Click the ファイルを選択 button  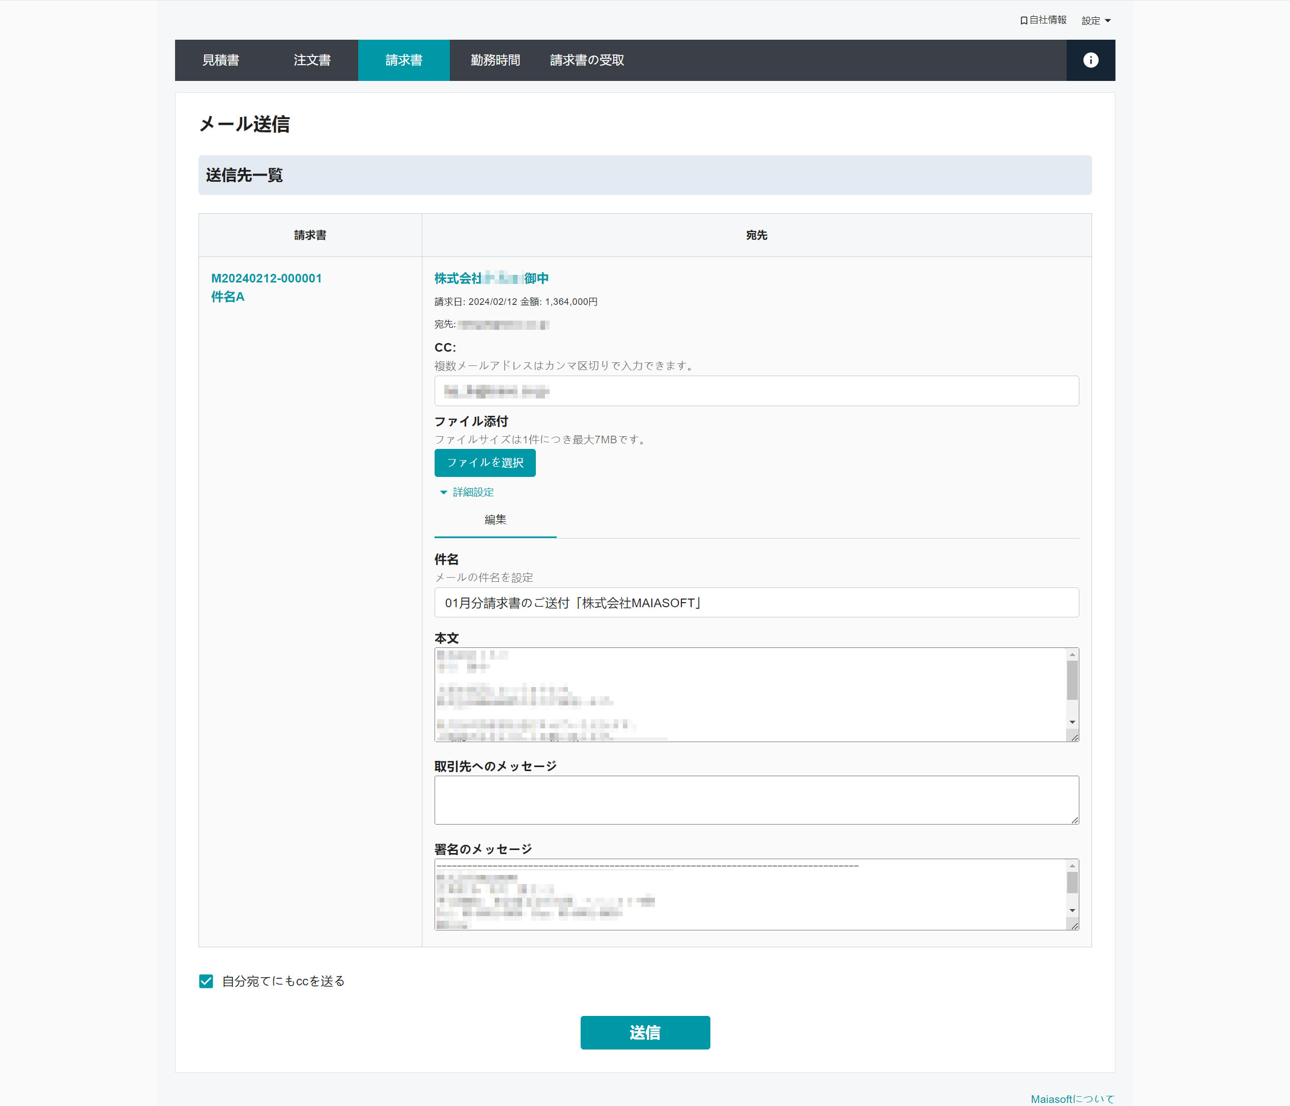(485, 463)
